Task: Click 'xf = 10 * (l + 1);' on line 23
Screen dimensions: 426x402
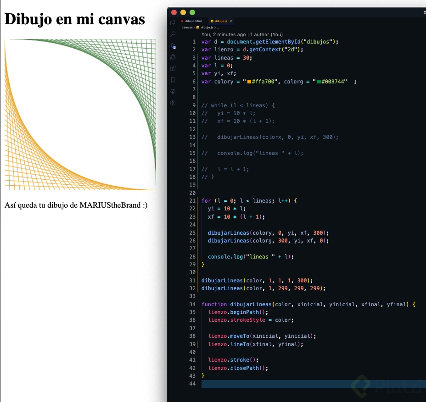Action: click(x=236, y=217)
